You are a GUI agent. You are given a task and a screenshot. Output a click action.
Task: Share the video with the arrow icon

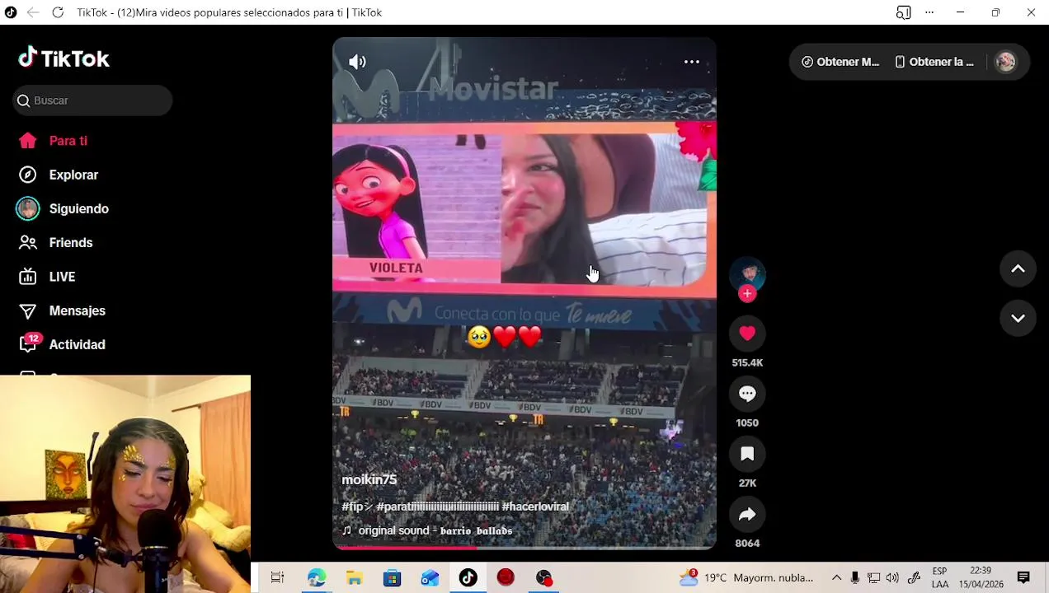(x=747, y=514)
